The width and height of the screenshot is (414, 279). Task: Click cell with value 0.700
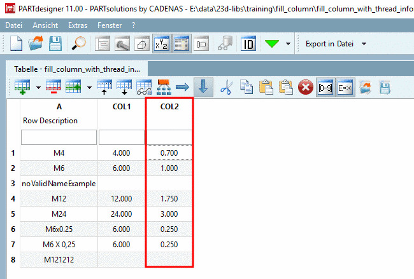tap(169, 153)
